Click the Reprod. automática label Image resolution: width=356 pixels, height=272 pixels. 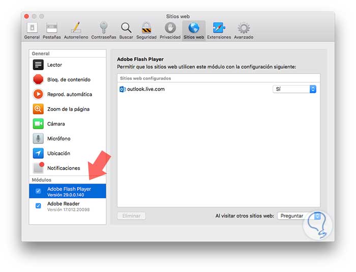tap(70, 94)
